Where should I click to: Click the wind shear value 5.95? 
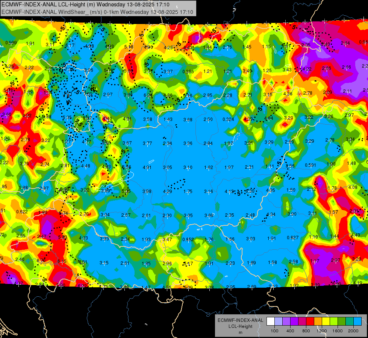126,191
